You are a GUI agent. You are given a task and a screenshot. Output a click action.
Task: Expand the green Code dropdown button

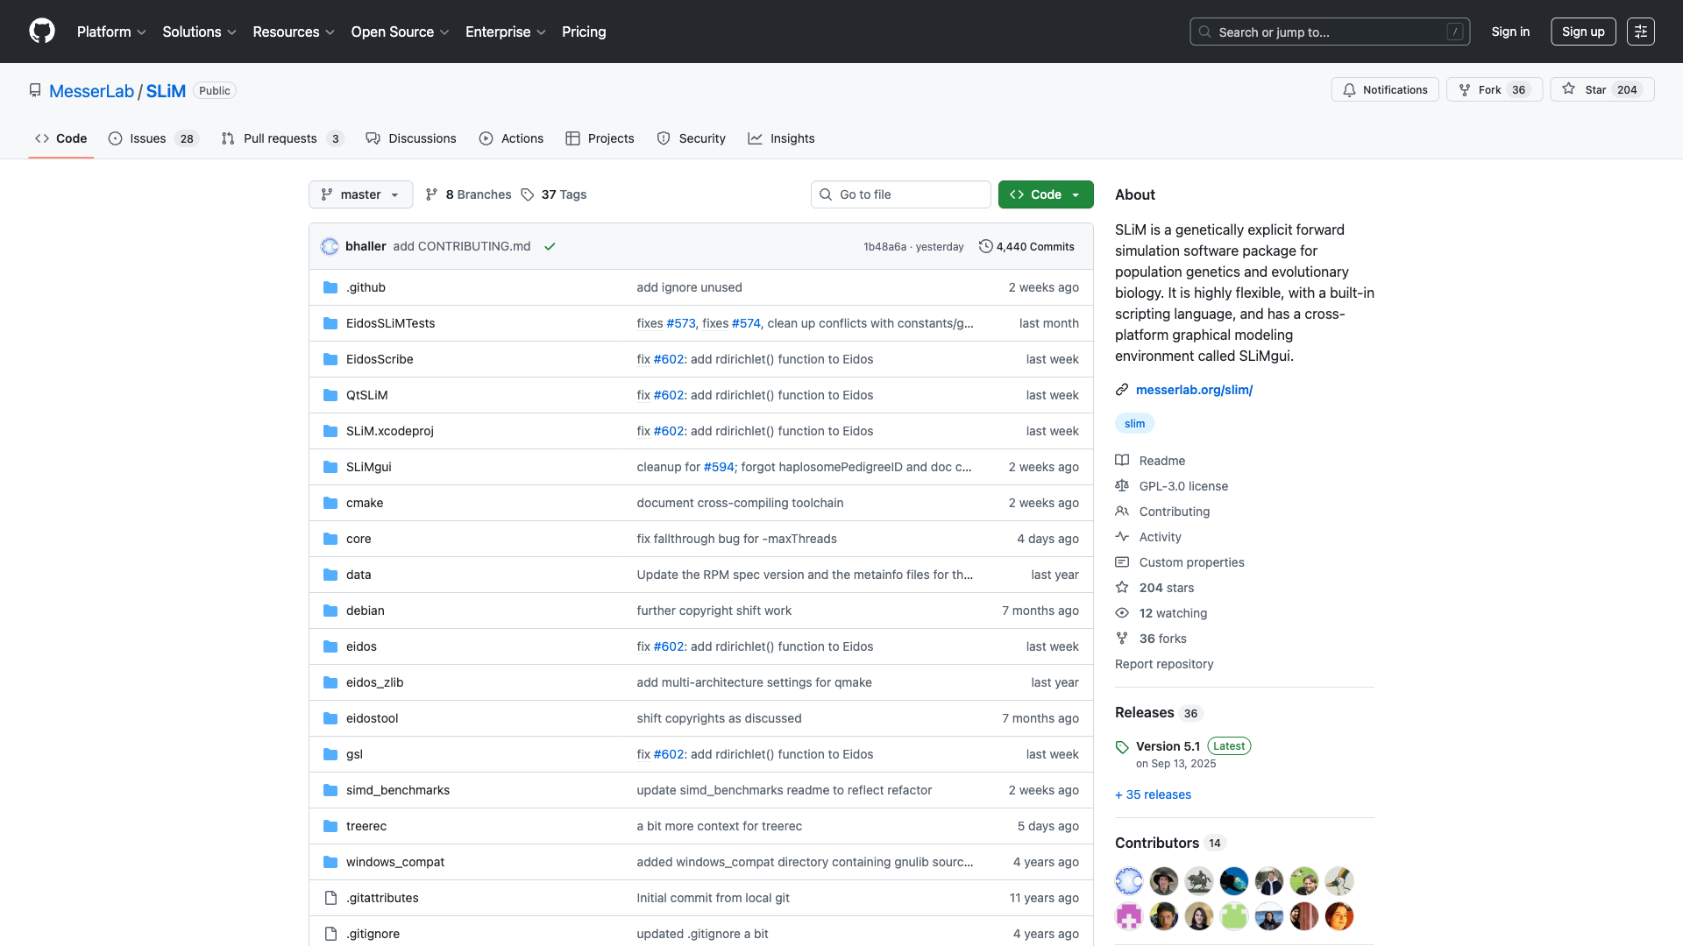point(1046,194)
